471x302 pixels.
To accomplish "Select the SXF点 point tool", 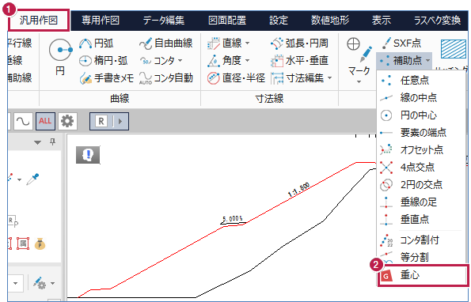I will (401, 43).
